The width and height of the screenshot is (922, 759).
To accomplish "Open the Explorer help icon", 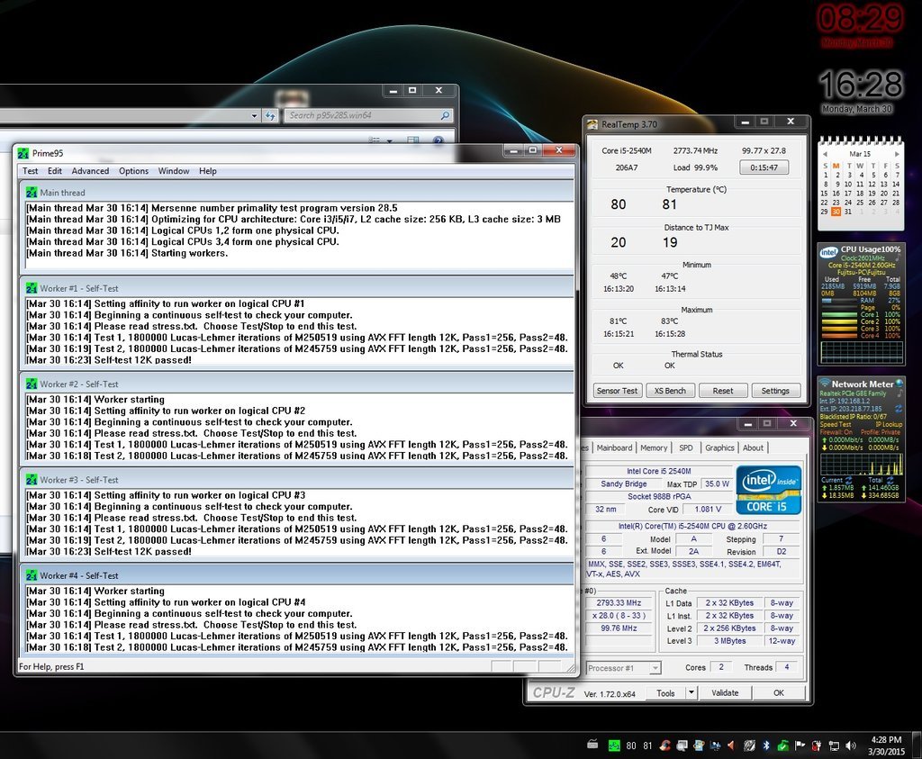I will (438, 140).
